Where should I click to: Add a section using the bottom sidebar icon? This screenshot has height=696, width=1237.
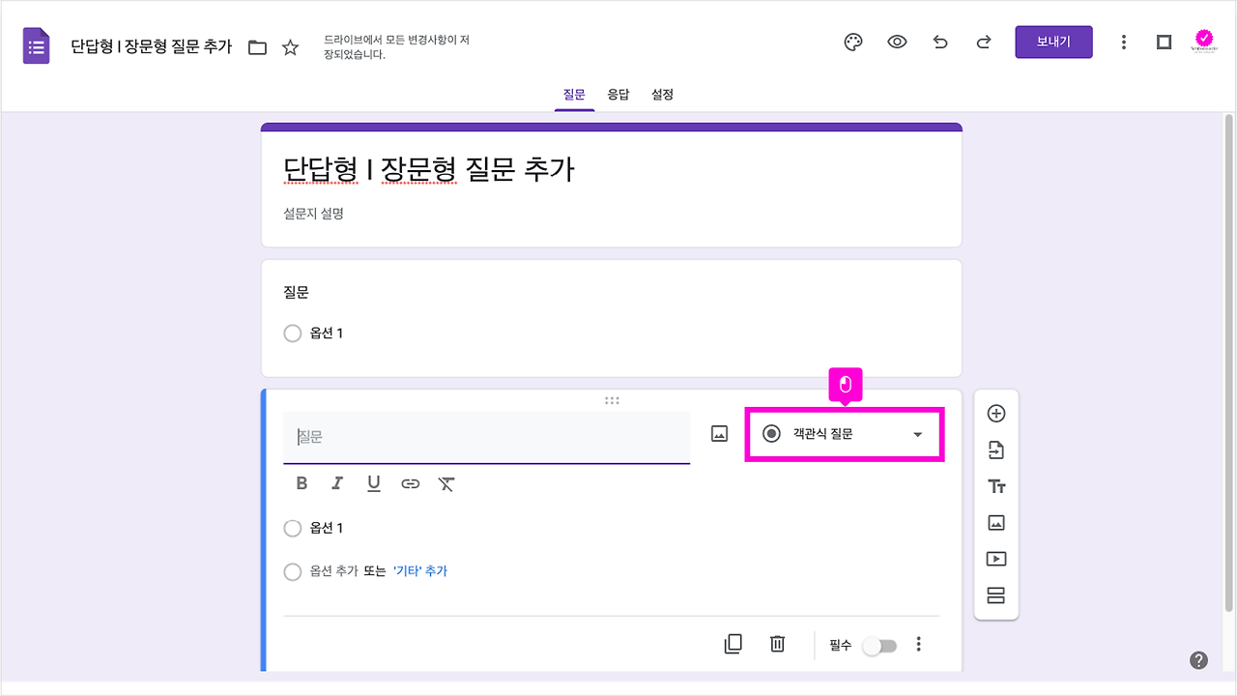[995, 594]
